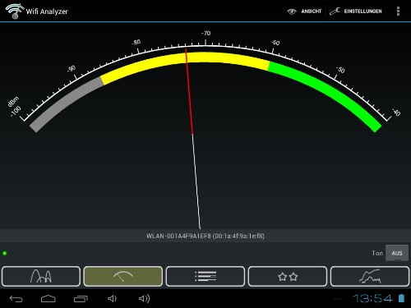Click the green scan status indicator
The height and width of the screenshot is (308, 411).
pyautogui.click(x=5, y=253)
